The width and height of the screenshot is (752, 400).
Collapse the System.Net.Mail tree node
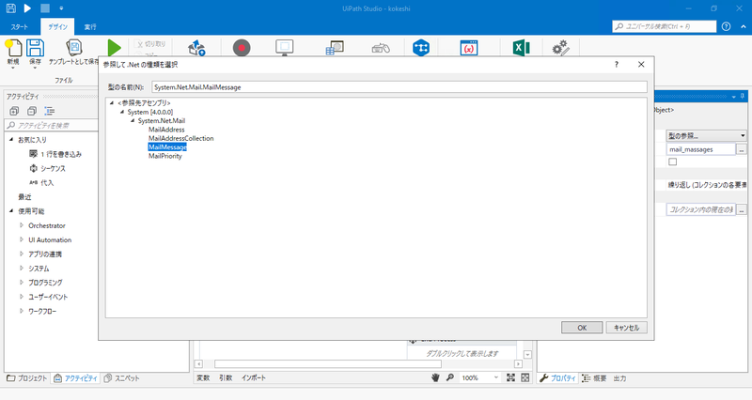(x=133, y=121)
